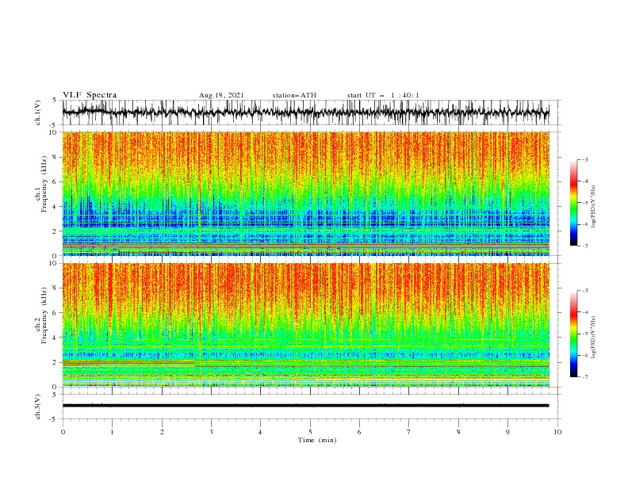628x485 pixels.
Task: Click the "2" kHz tick of ch.2 spectrogram
Action: tap(55, 362)
